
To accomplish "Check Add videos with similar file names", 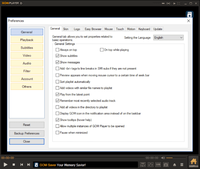I will [x=57, y=88].
